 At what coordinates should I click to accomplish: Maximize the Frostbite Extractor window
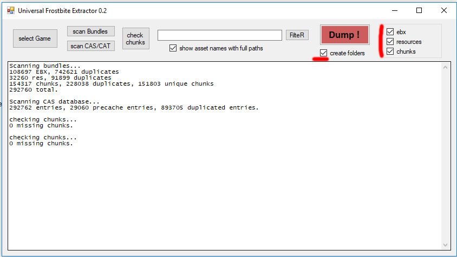pos(419,10)
